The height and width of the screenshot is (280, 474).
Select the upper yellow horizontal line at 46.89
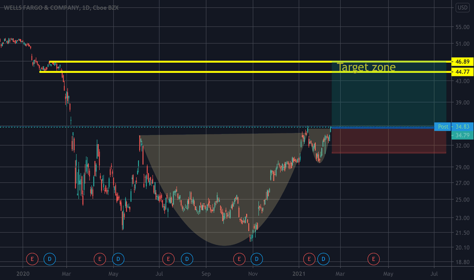(250, 62)
